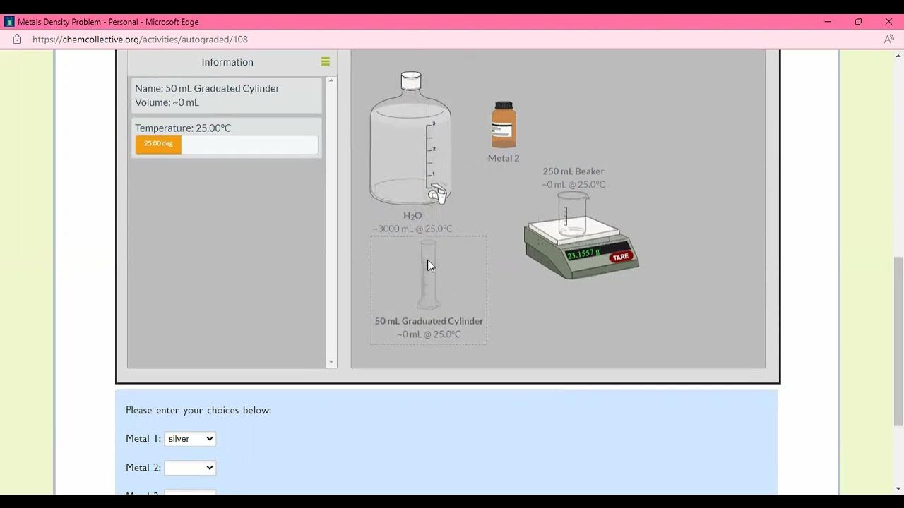
Task: Click the '50 mL Graduated Cylinder' label
Action: [429, 321]
